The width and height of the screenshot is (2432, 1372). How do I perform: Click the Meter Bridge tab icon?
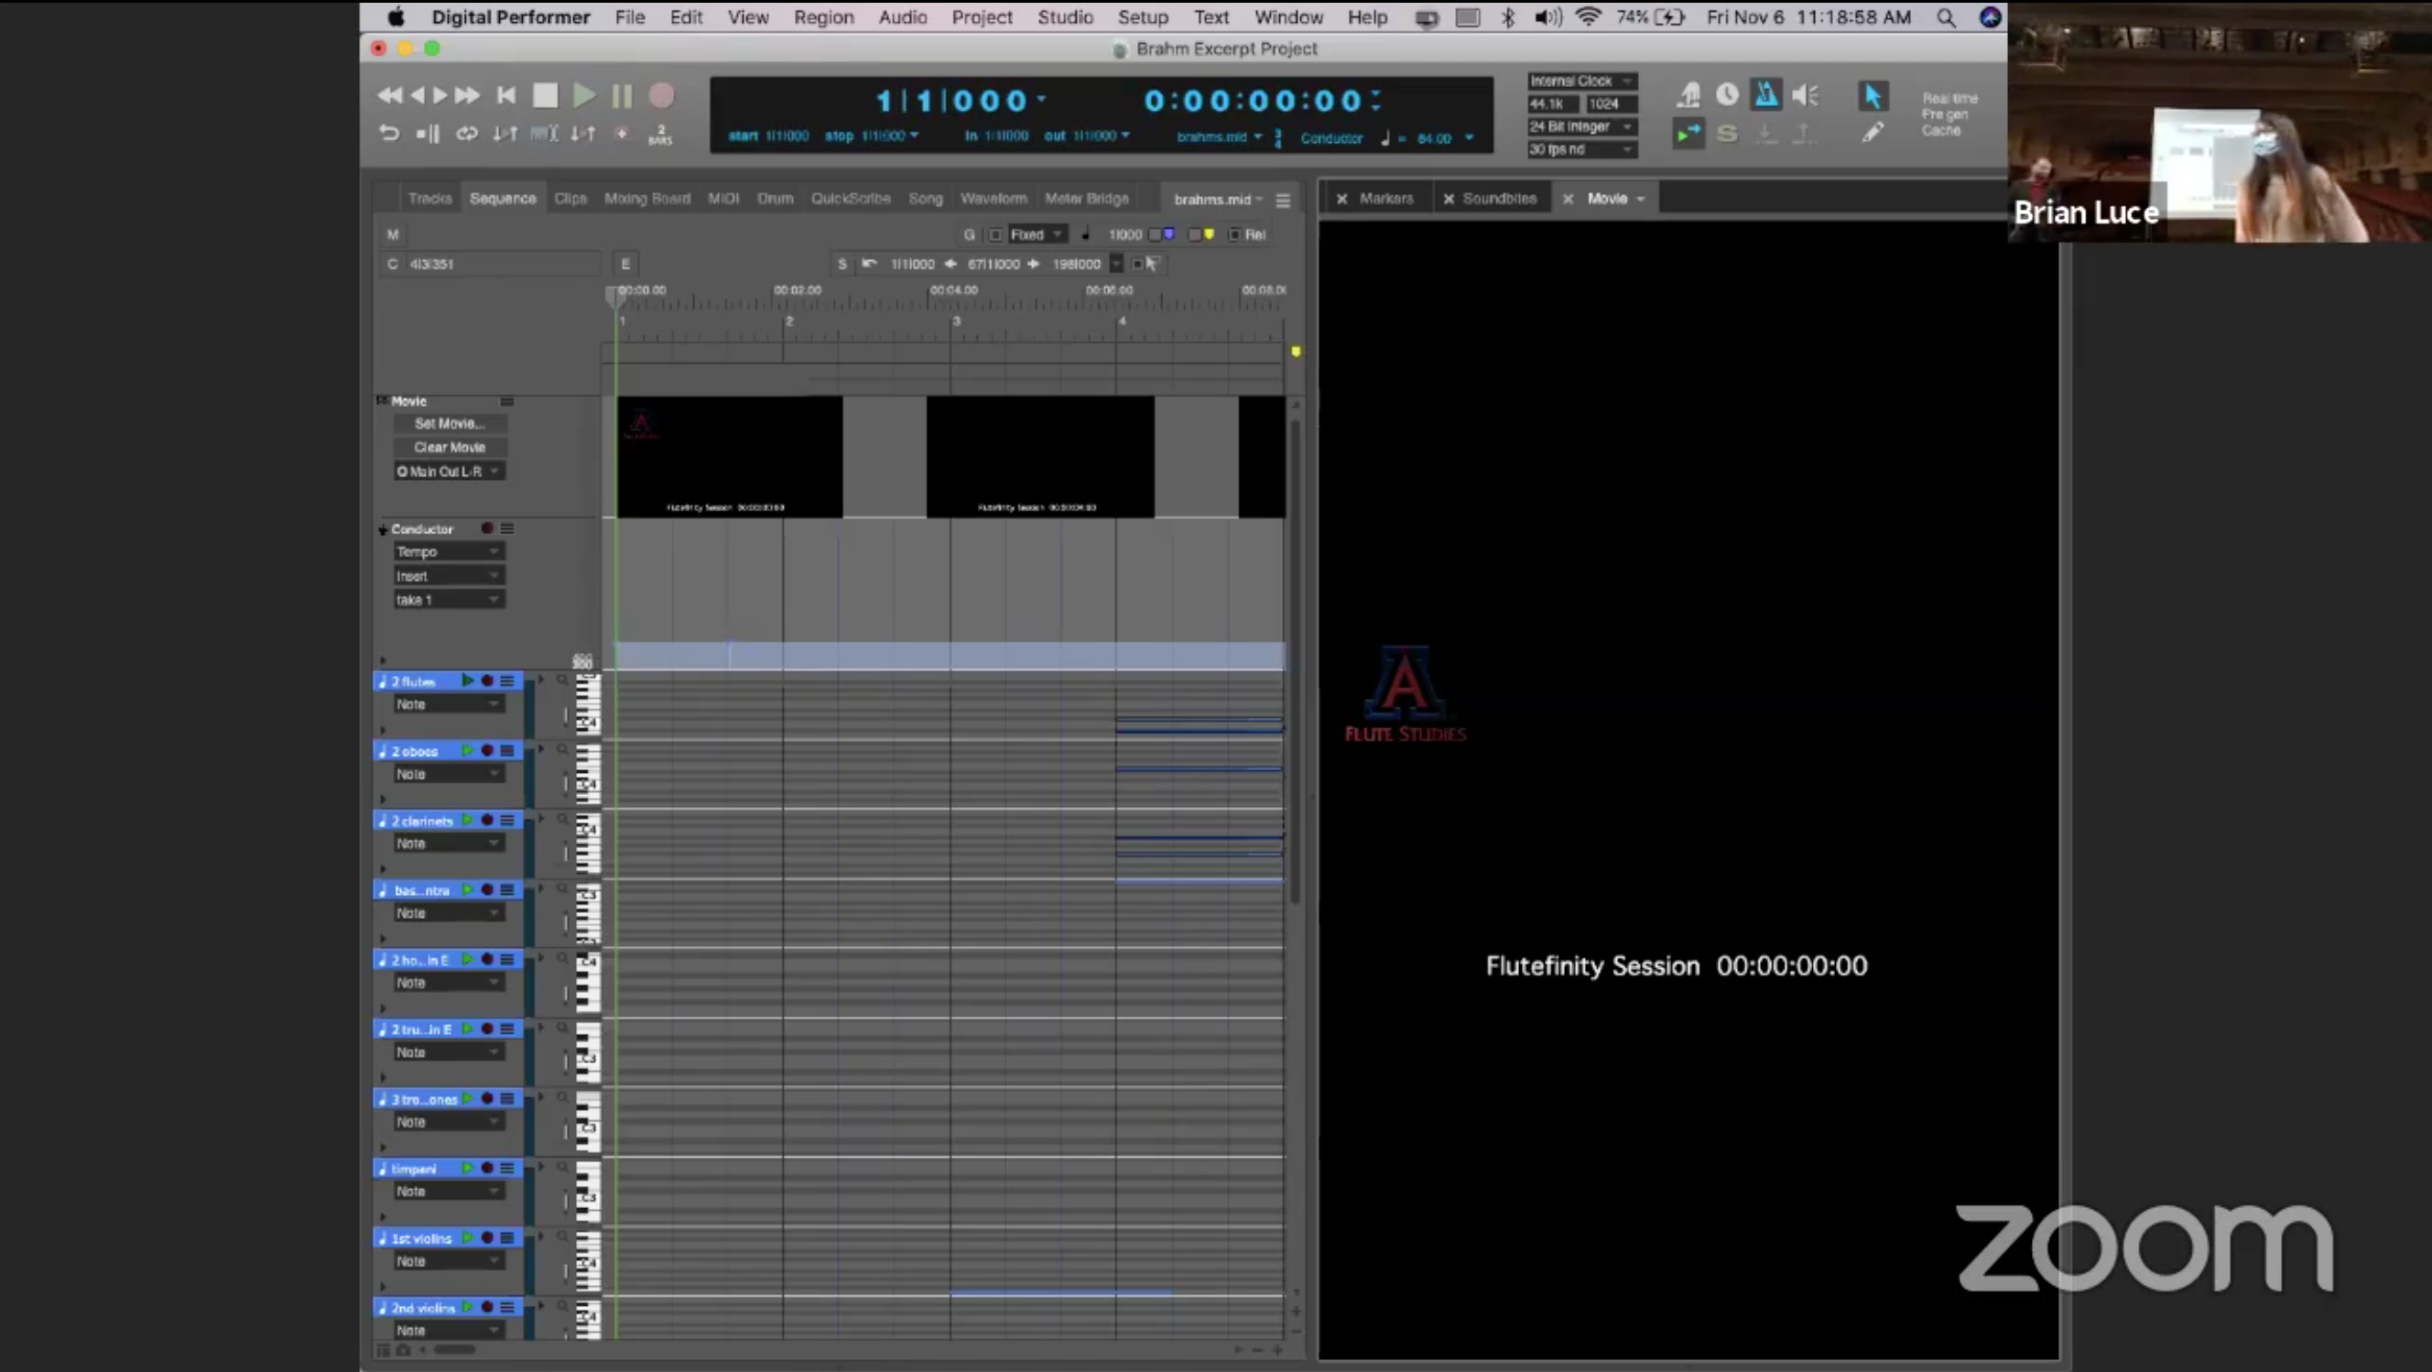click(1086, 197)
